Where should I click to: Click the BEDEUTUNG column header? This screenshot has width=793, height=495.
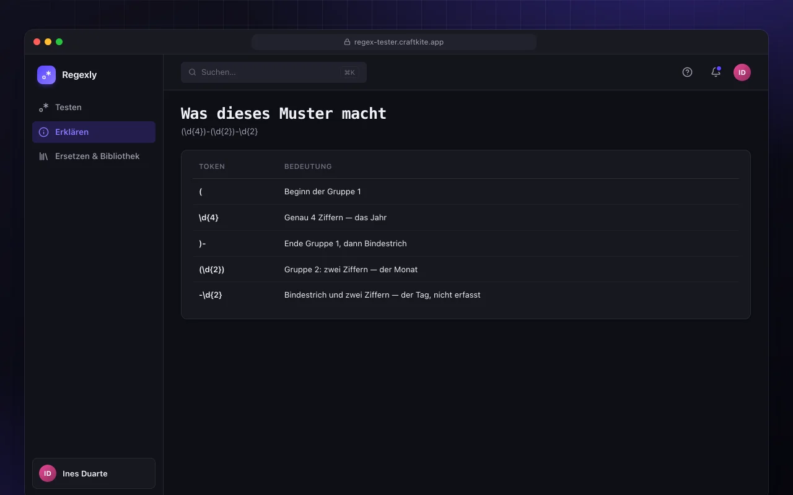[308, 166]
